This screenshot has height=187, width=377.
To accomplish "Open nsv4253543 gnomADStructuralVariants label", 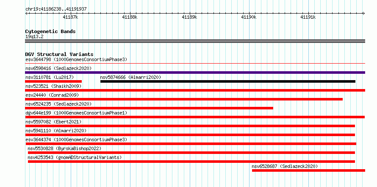I will coord(75,157).
